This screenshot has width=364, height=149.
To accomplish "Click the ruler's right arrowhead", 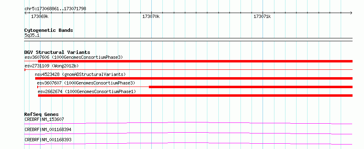I will tap(351, 13).
